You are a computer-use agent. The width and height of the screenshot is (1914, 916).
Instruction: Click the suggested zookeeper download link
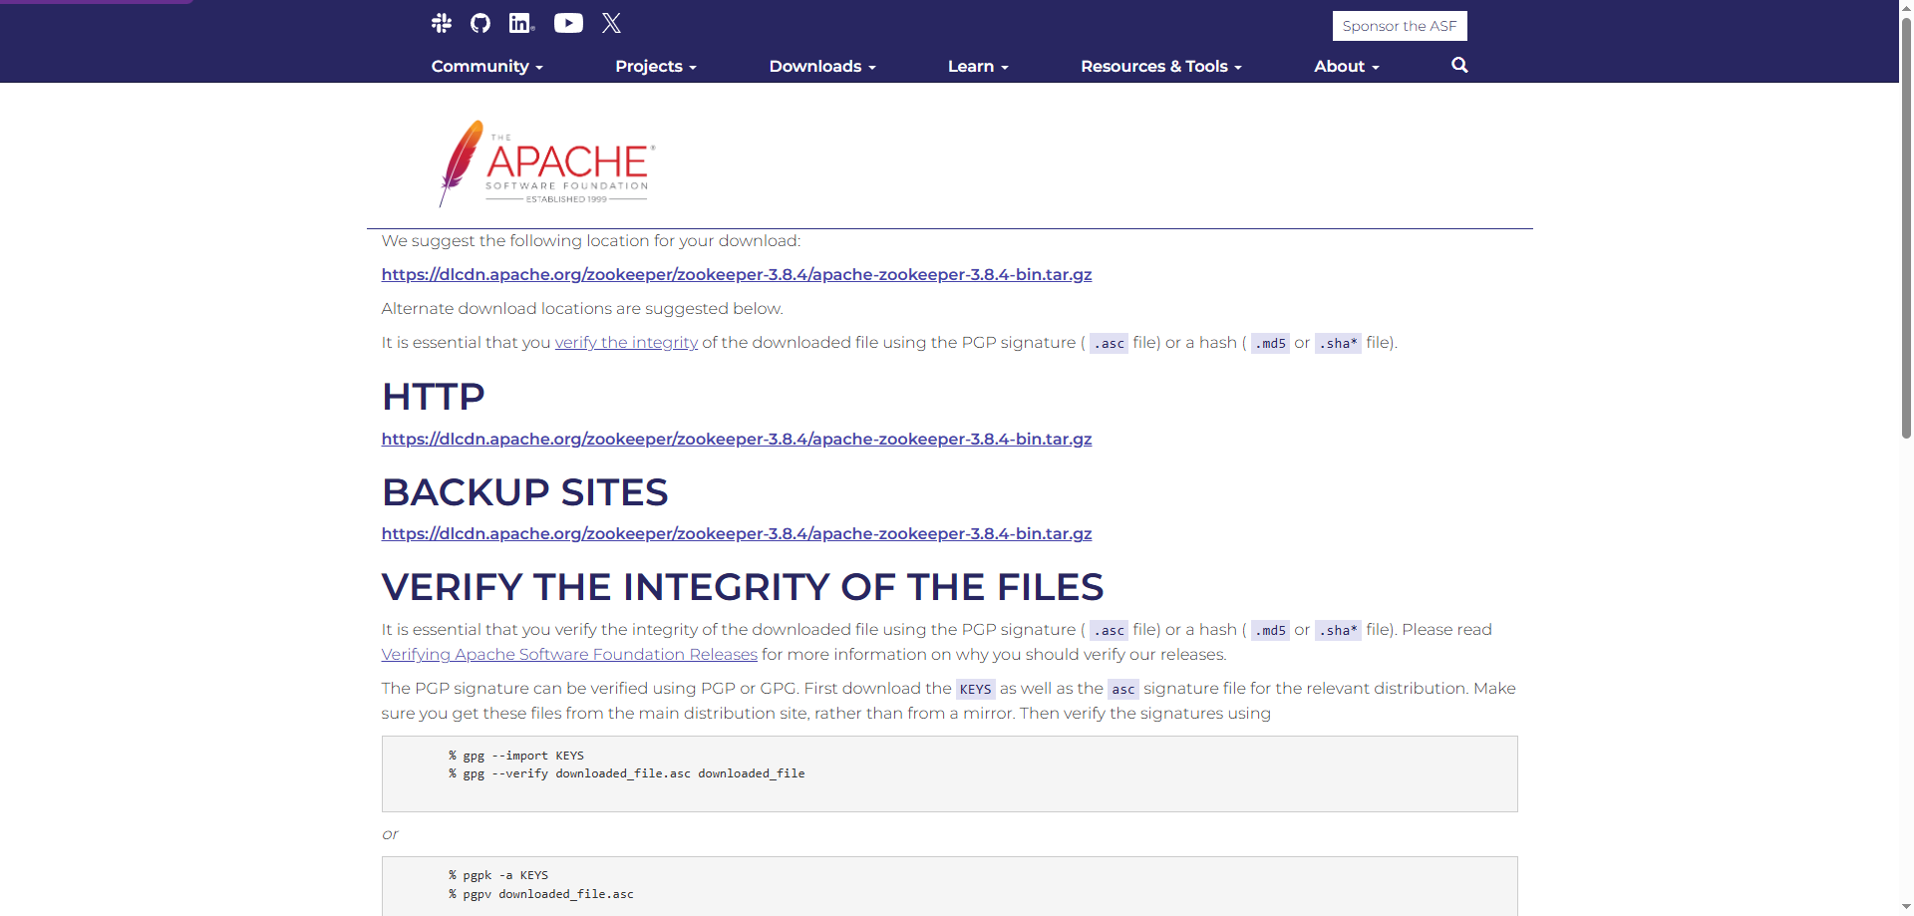point(737,274)
